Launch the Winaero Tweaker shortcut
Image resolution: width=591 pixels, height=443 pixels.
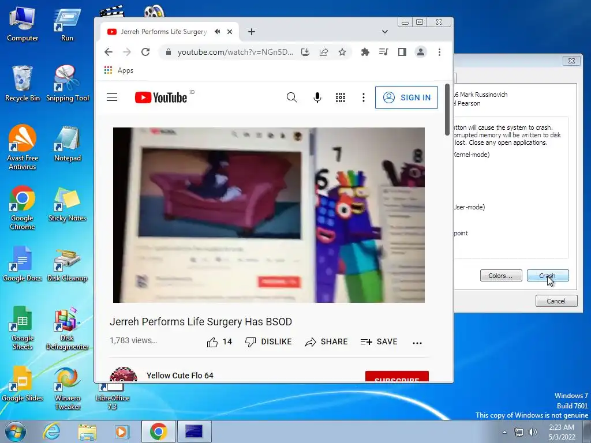(68, 388)
